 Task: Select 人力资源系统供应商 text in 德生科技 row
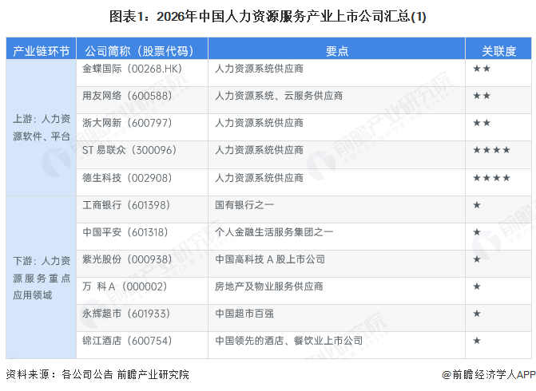click(x=259, y=178)
